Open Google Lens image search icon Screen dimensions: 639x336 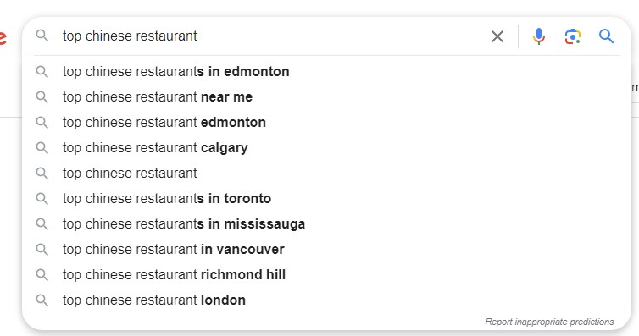coord(573,36)
